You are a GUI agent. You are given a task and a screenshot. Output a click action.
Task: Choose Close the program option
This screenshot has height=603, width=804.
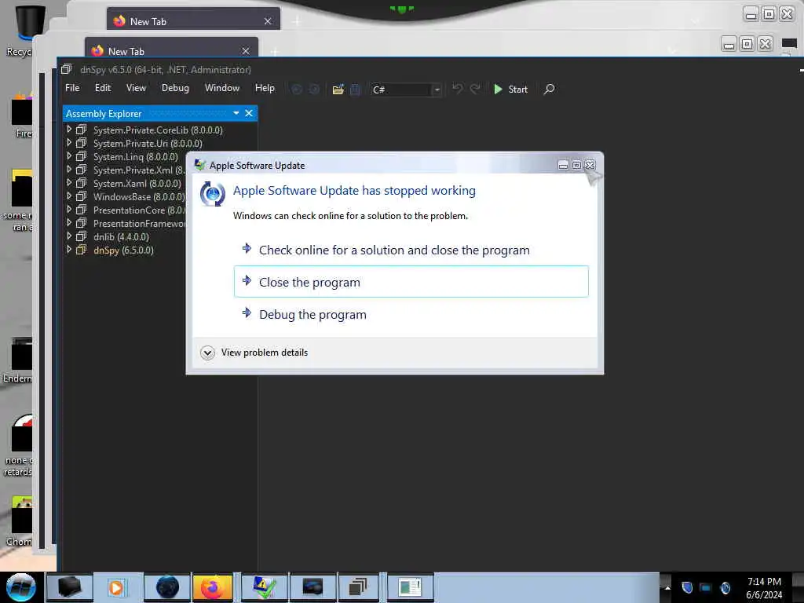coord(411,282)
